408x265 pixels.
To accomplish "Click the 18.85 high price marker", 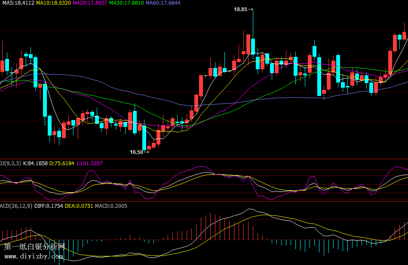I will click(x=241, y=9).
